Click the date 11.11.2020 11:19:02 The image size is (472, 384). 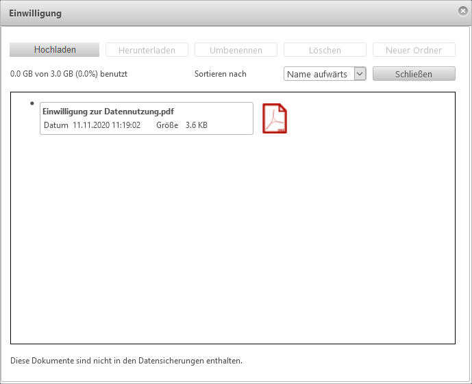tap(107, 125)
